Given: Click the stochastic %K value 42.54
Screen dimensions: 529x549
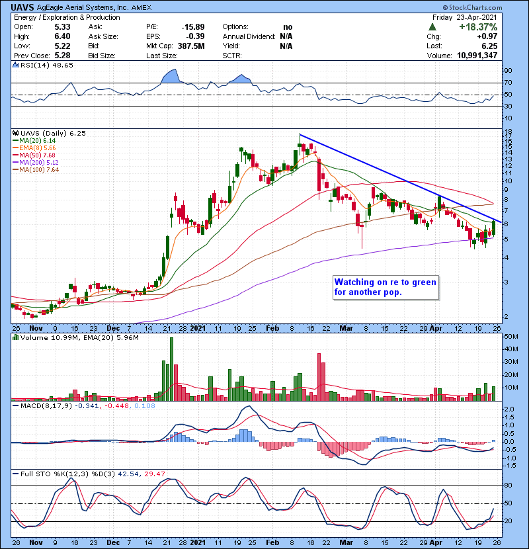Looking at the screenshot, I should click(x=128, y=474).
